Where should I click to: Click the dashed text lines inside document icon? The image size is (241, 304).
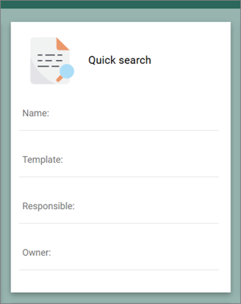[50, 60]
